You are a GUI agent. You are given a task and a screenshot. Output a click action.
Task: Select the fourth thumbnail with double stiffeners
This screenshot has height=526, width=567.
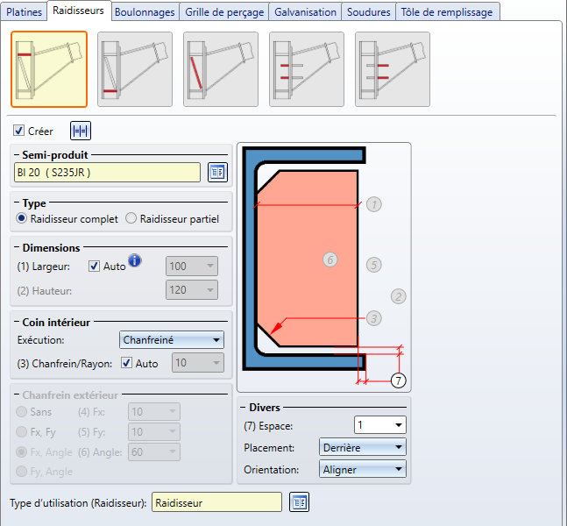click(x=307, y=69)
